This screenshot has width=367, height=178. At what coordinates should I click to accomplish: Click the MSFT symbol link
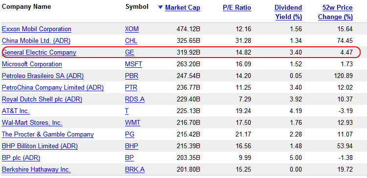tap(133, 64)
